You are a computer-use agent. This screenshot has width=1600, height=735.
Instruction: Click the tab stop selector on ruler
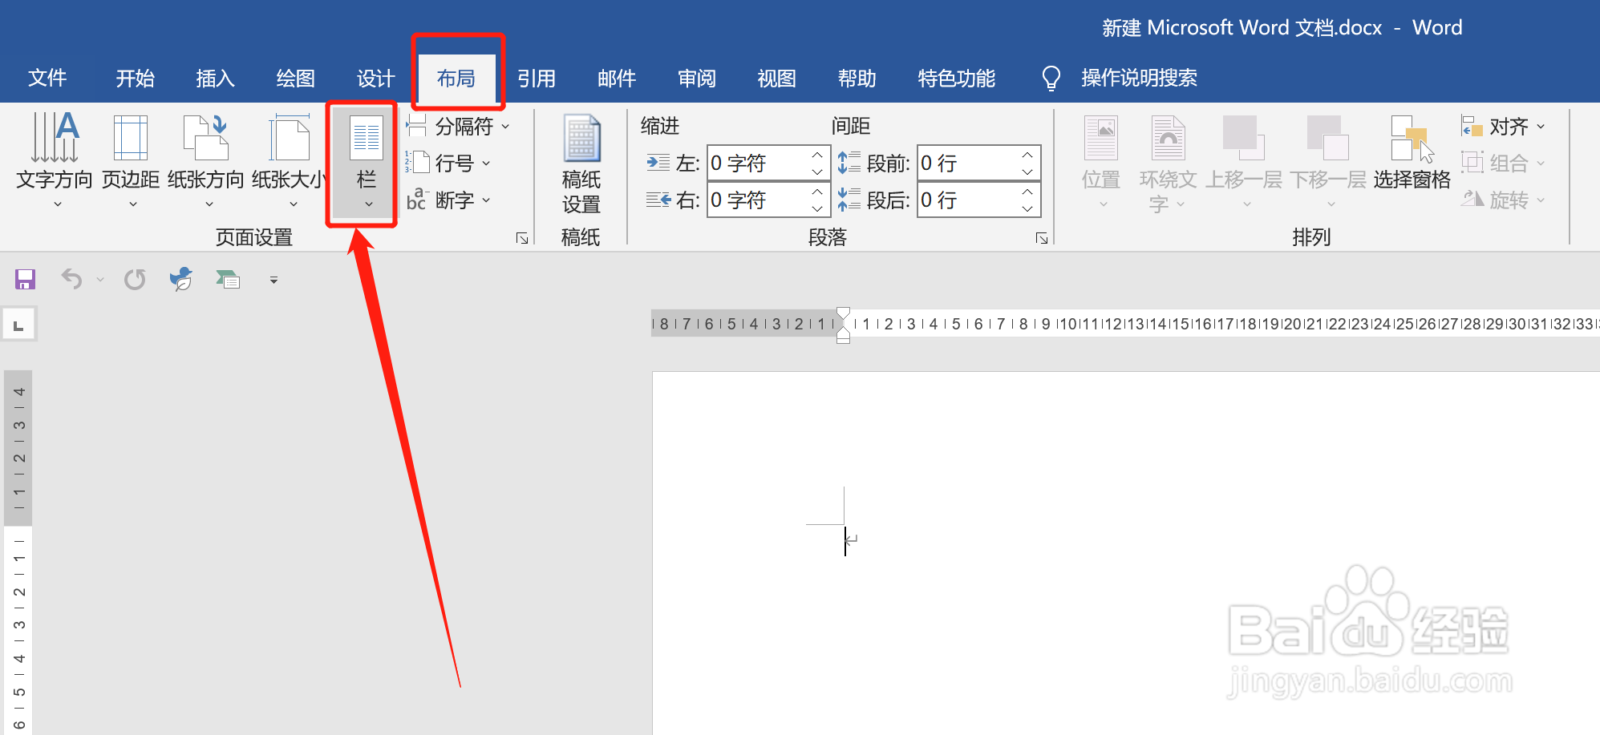coord(18,325)
